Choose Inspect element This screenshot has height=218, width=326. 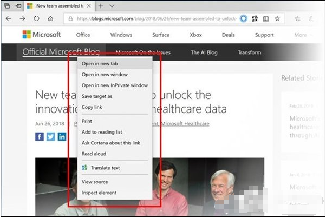point(115,193)
